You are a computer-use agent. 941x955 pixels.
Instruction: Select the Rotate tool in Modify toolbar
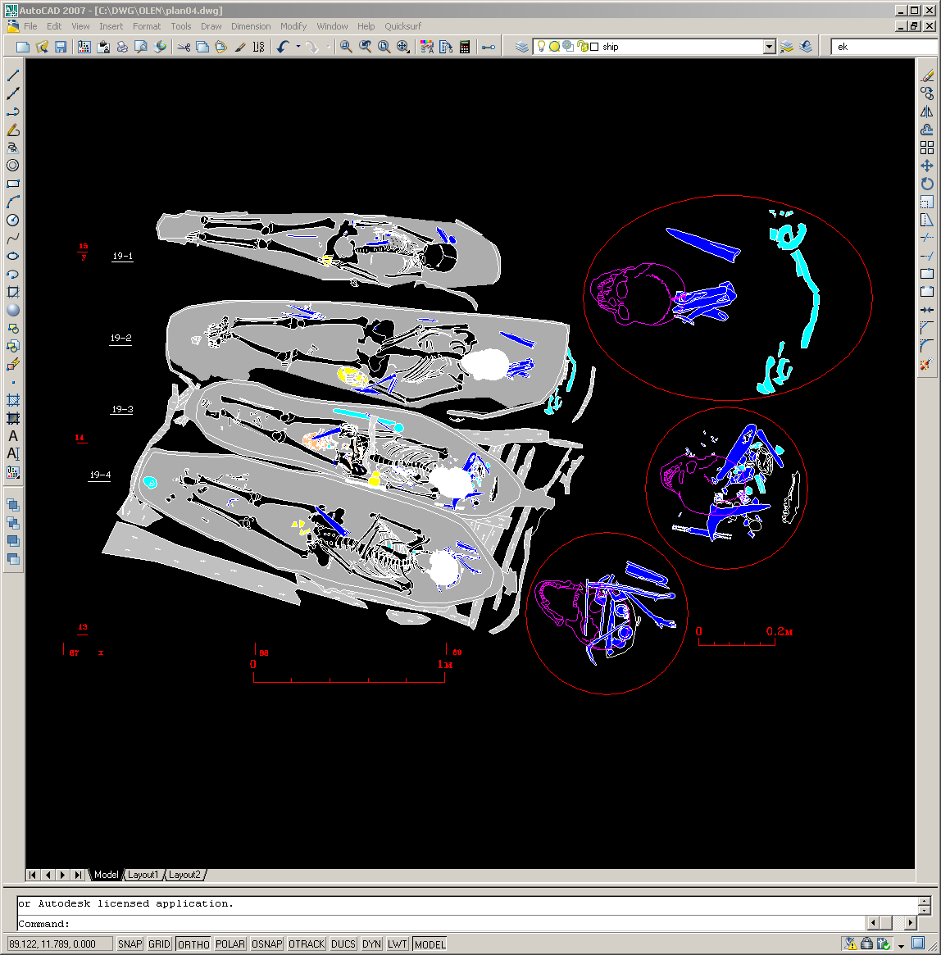[x=927, y=184]
